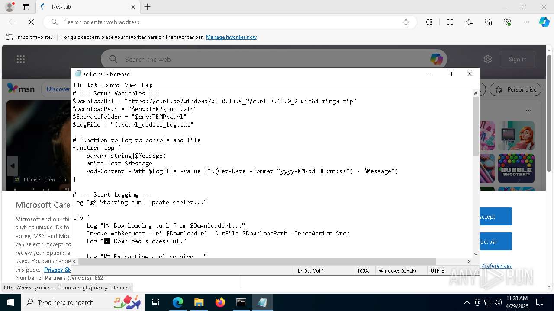Open Notepad View menu
554x311 pixels.
click(130, 85)
